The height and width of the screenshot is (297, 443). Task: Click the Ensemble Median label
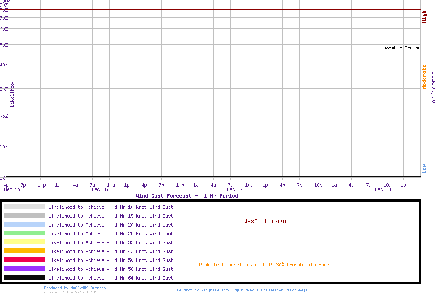coord(400,47)
